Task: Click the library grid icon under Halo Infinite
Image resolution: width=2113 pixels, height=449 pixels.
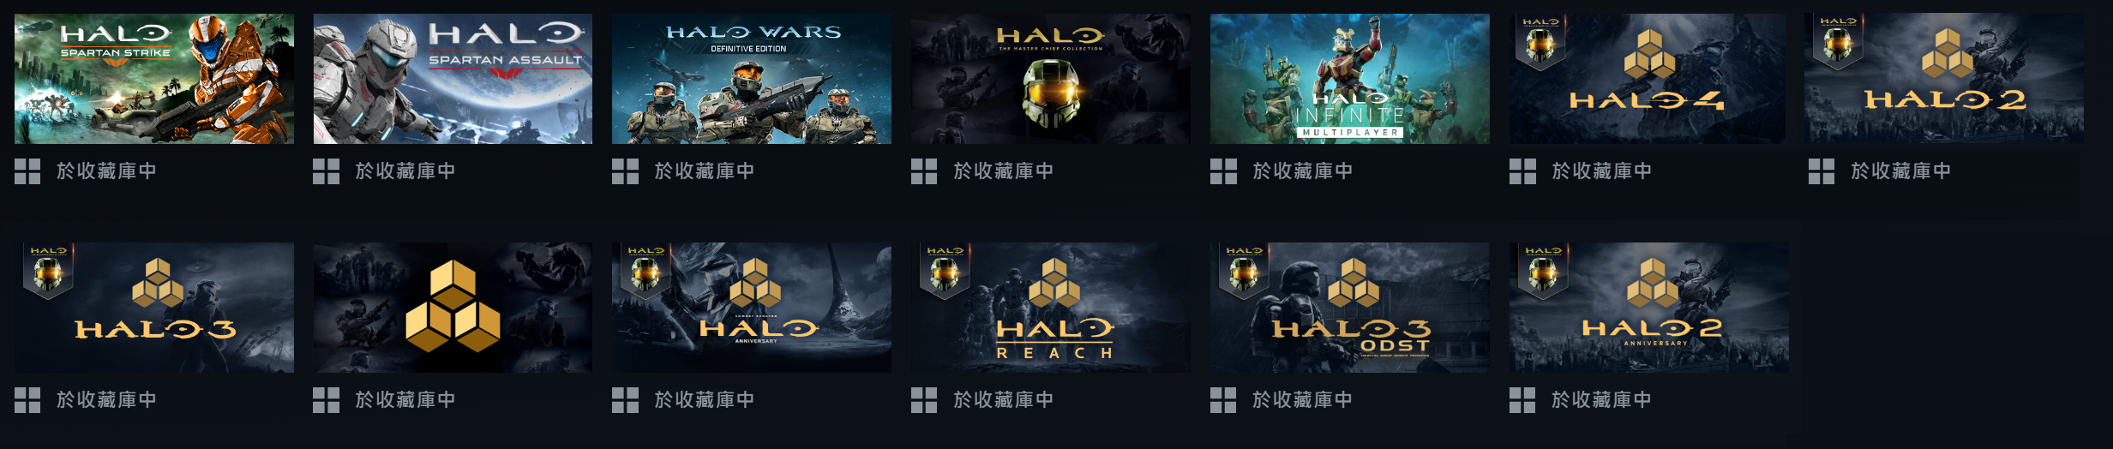Action: (x=1223, y=171)
